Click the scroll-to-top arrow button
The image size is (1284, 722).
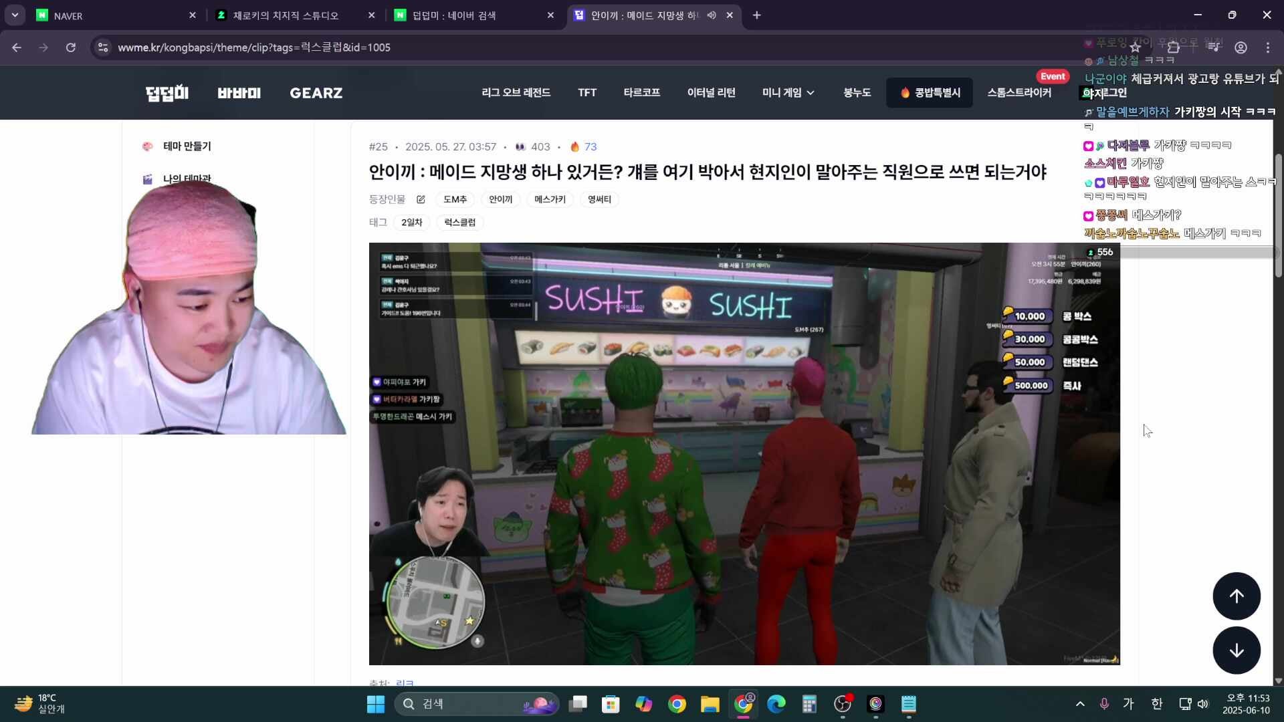[x=1237, y=596]
